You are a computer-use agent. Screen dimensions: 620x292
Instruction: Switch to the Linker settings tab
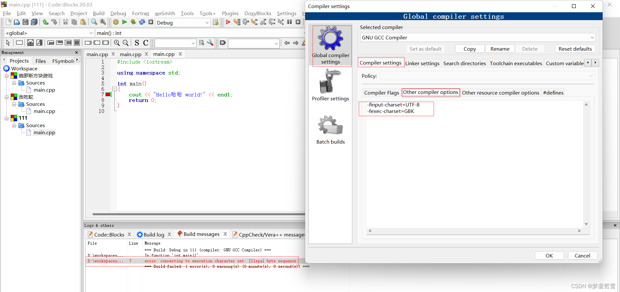(x=422, y=63)
